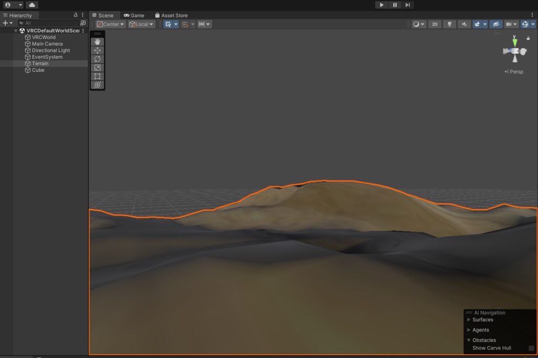Select the Hand view tool
538x358 pixels.
click(97, 42)
